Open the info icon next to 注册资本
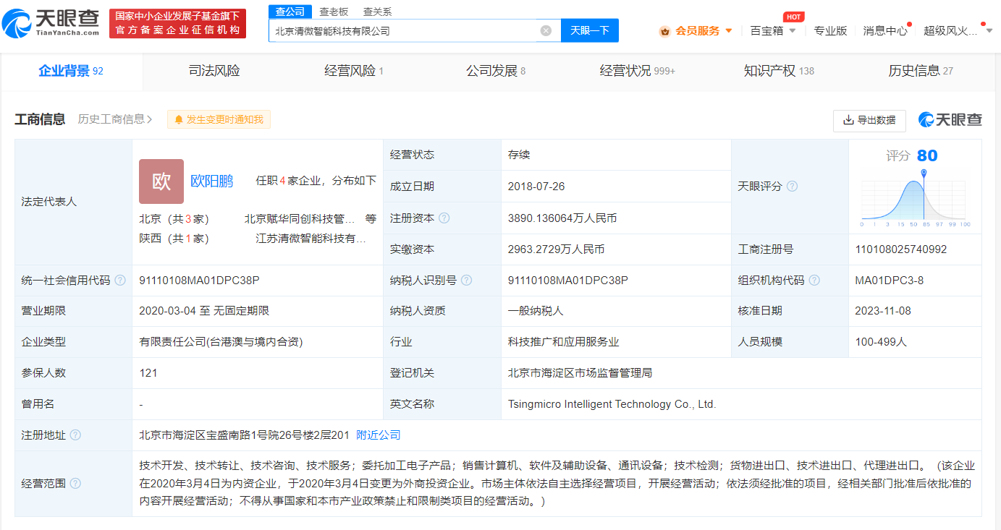Screen dimensions: 1001x530 [x=444, y=218]
